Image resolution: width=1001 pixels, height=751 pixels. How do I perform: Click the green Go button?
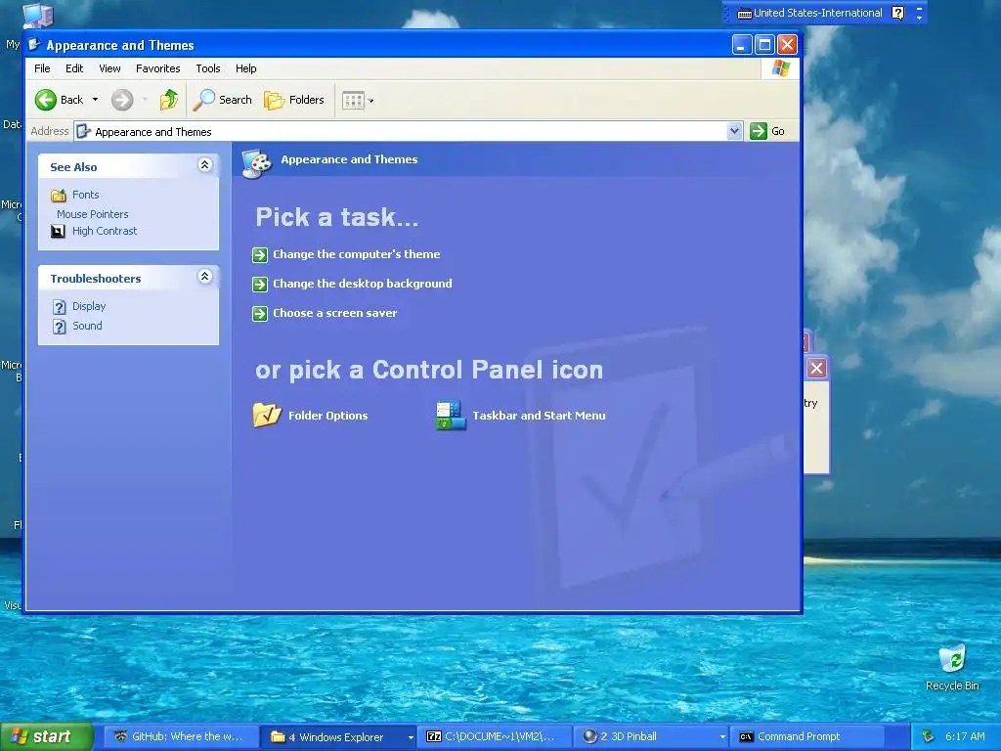tap(767, 131)
